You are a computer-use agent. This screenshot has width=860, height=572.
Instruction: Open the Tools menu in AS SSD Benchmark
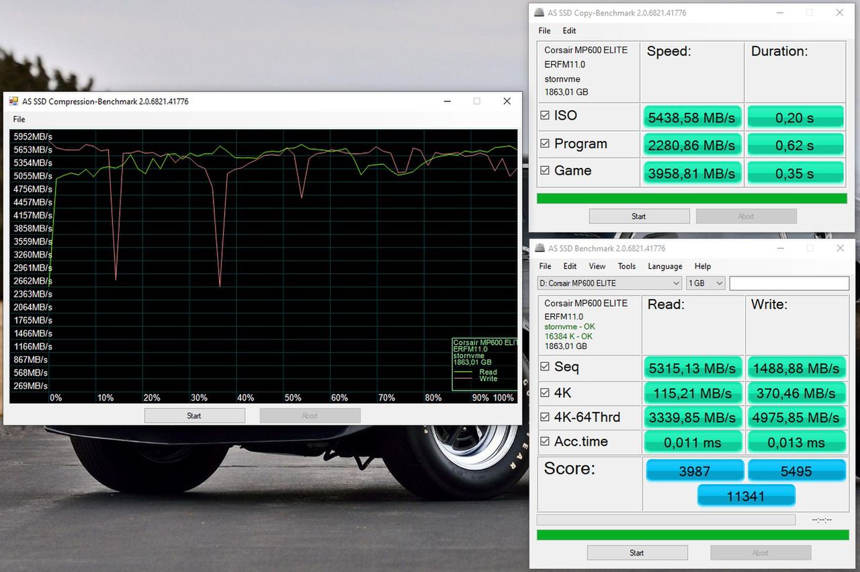626,266
